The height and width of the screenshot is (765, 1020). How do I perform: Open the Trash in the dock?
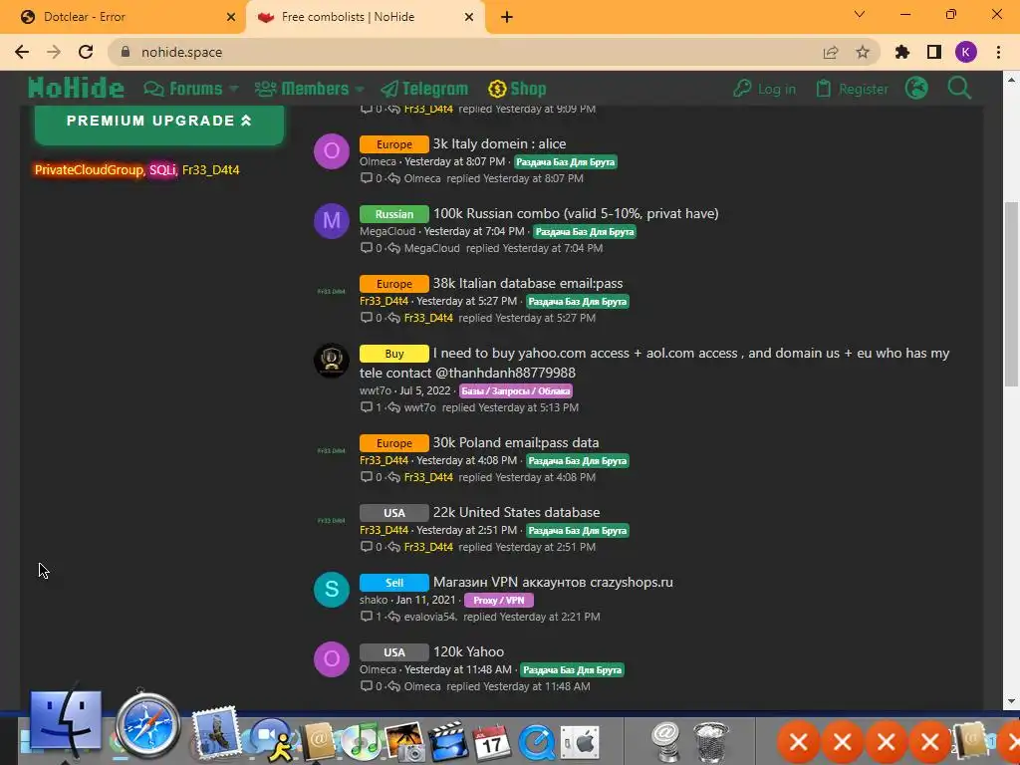coord(711,741)
